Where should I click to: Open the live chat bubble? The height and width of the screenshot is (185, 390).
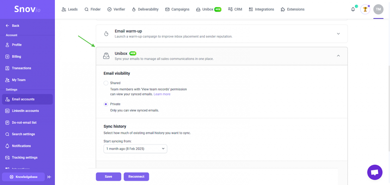[x=375, y=172]
